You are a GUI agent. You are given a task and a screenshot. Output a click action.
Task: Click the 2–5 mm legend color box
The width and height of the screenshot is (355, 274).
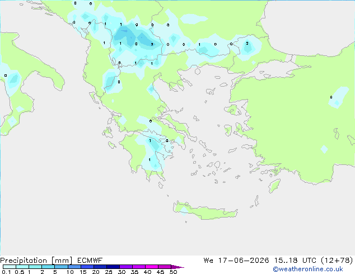[x=48, y=267]
